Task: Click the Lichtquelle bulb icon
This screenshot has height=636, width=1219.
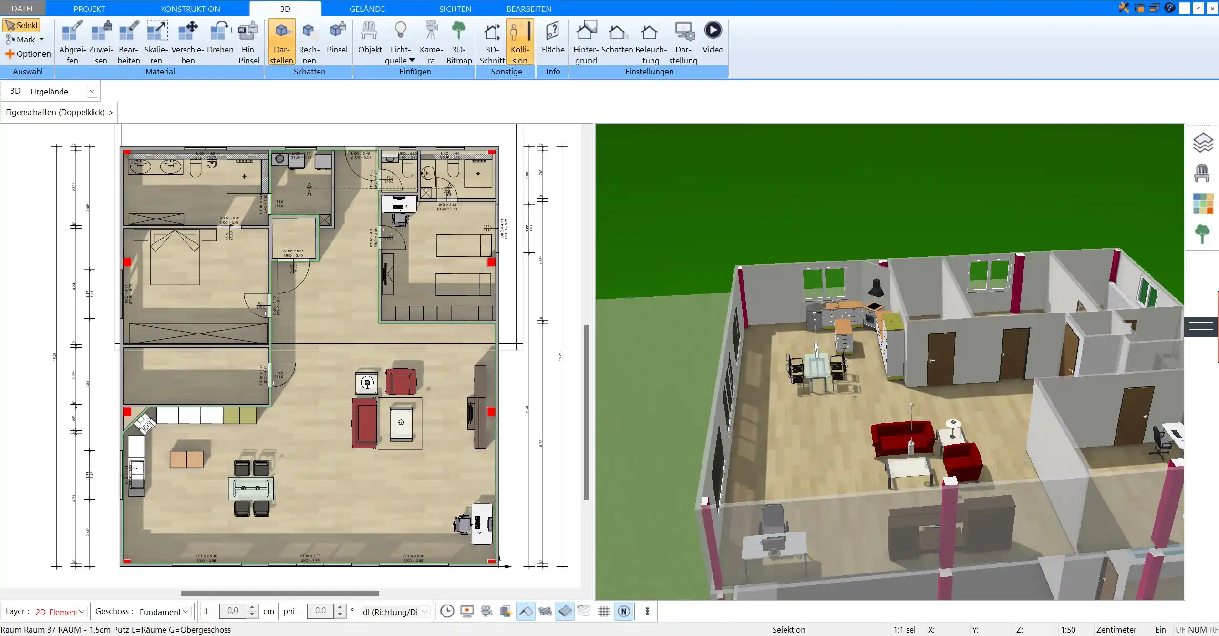Action: (x=401, y=31)
